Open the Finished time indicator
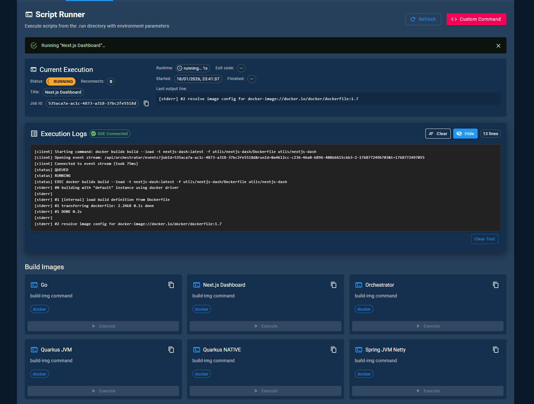534x404 pixels. pyautogui.click(x=252, y=79)
